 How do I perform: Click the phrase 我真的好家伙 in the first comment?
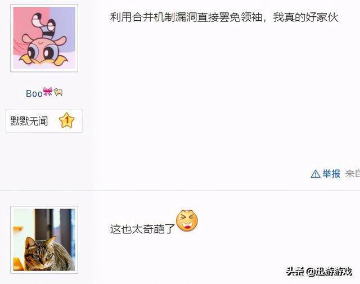305,17
